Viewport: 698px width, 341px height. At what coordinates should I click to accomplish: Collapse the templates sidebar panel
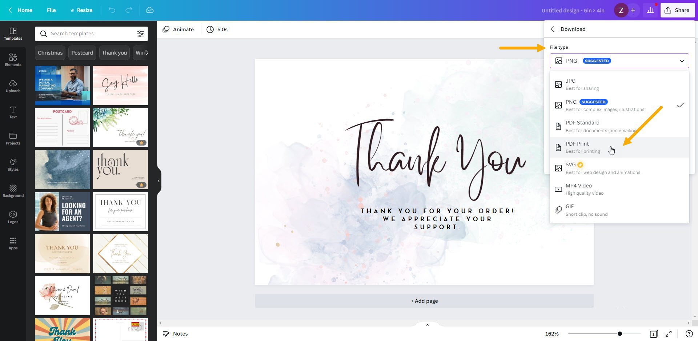(159, 181)
